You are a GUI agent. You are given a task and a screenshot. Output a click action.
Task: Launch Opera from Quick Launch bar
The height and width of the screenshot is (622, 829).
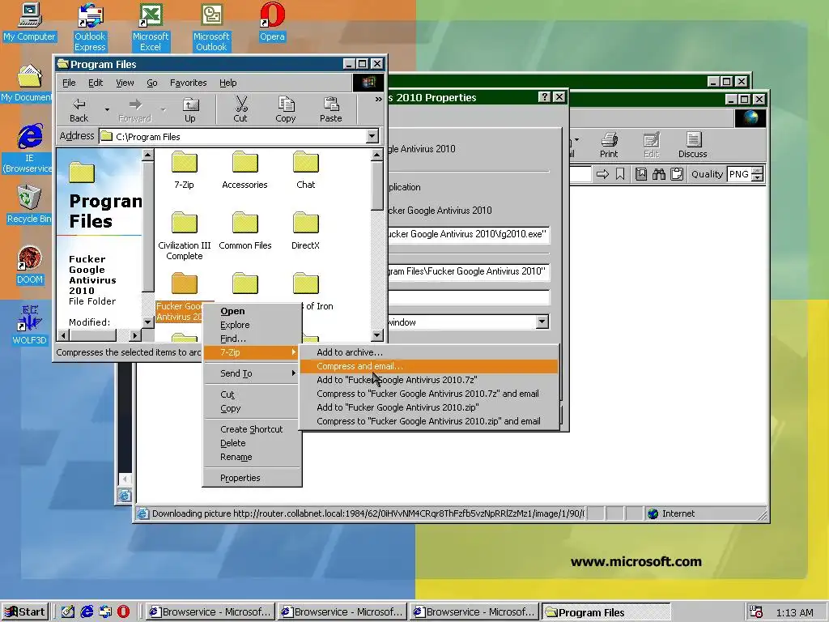coord(123,612)
